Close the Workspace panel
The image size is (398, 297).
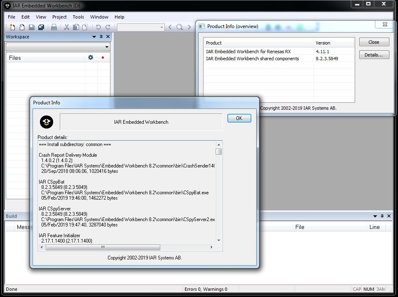click(108, 37)
